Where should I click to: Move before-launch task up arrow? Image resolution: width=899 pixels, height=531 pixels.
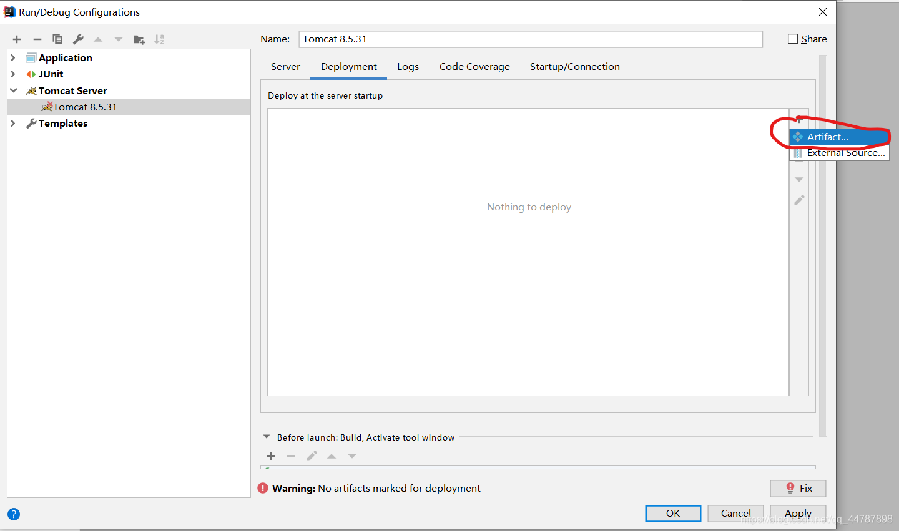pos(332,456)
